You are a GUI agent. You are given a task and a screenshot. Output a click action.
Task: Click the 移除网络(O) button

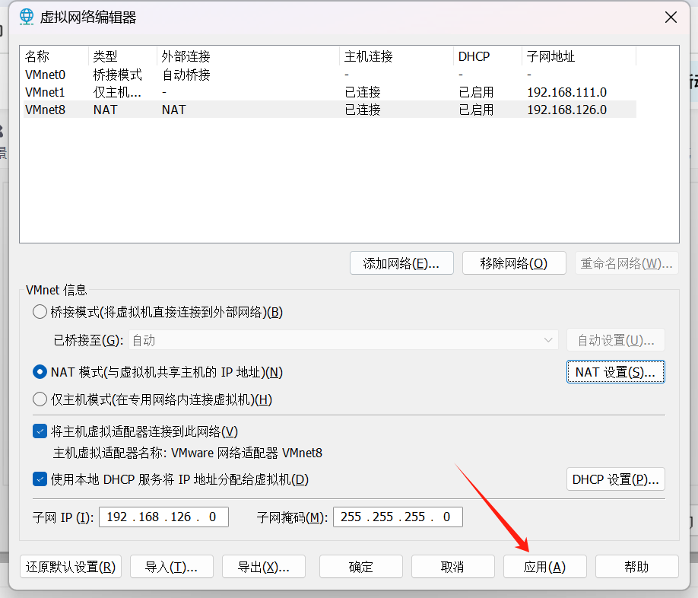[514, 263]
